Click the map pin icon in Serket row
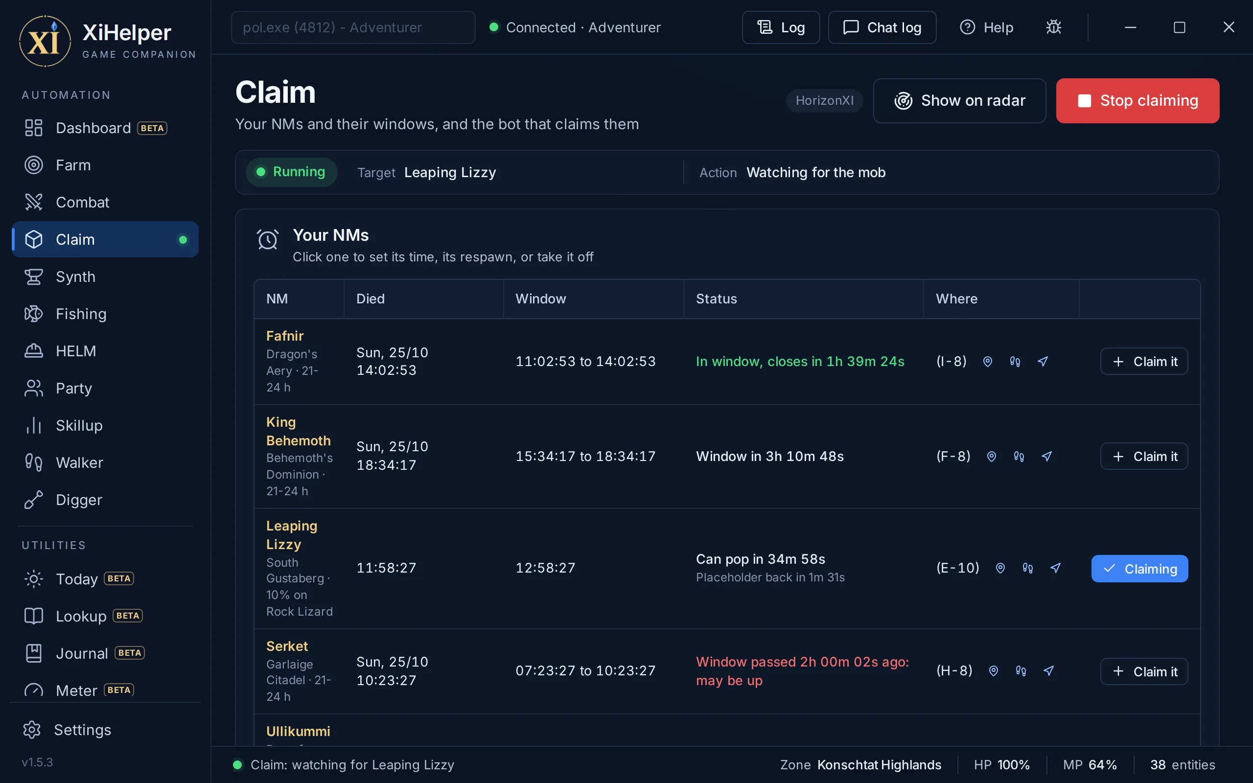Image resolution: width=1253 pixels, height=783 pixels. coord(993,670)
